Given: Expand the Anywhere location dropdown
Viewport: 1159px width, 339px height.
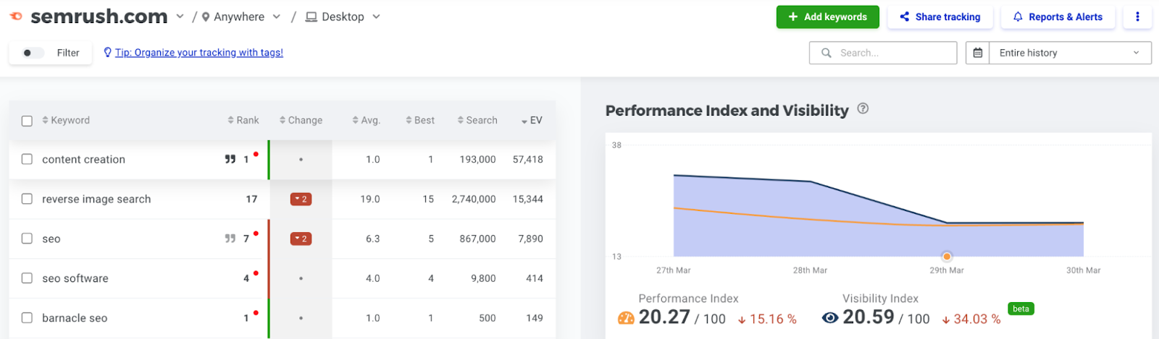Looking at the screenshot, I should (x=276, y=17).
